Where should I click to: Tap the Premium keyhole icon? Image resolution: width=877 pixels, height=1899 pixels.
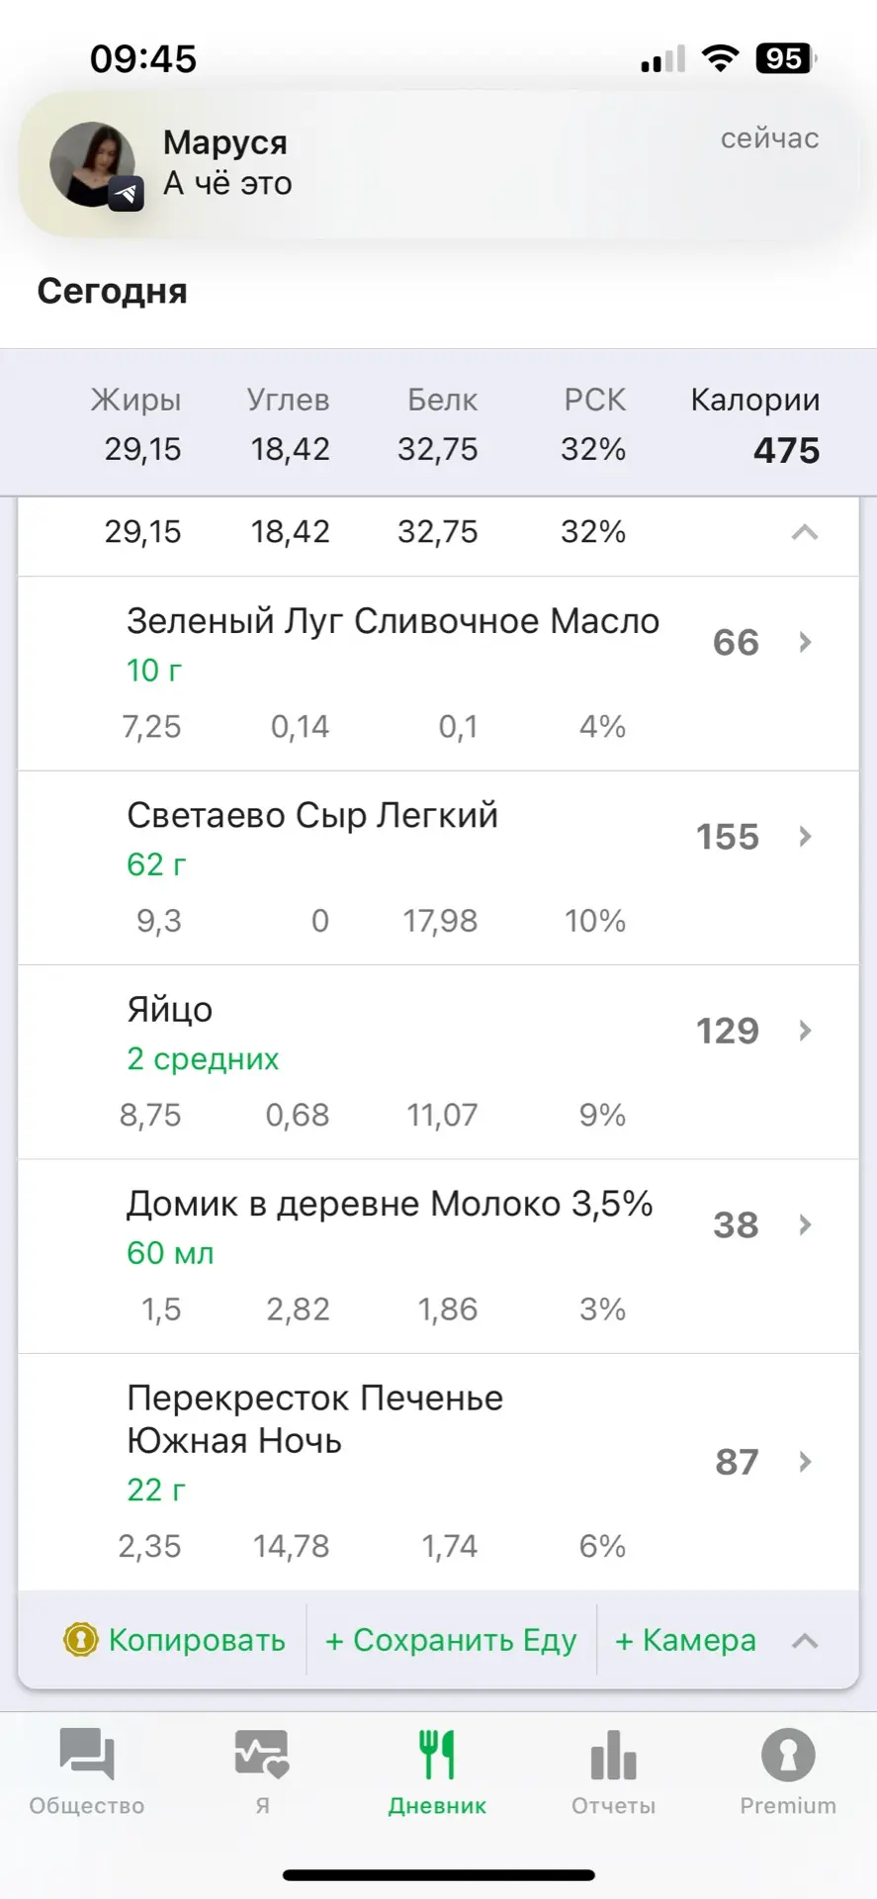788,1756
